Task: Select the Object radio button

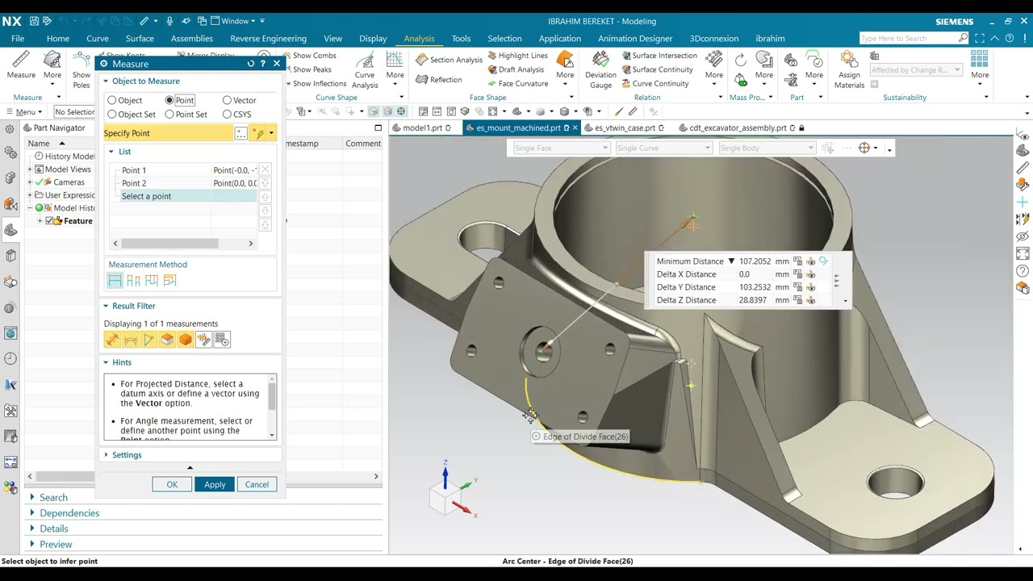Action: coord(112,100)
